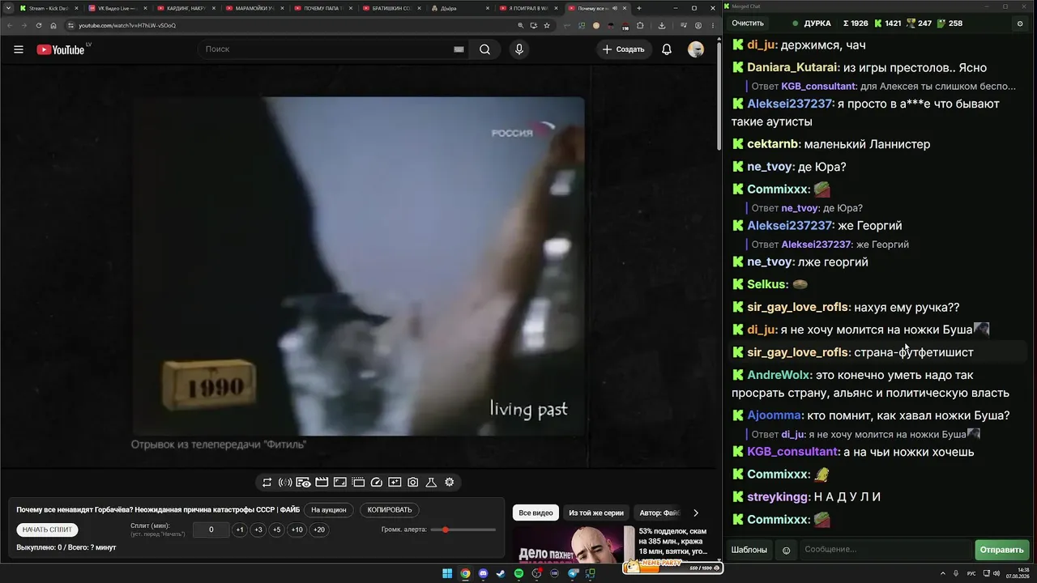Go to the YouTube home logo
Screen dimensions: 1037x583
pos(61,49)
